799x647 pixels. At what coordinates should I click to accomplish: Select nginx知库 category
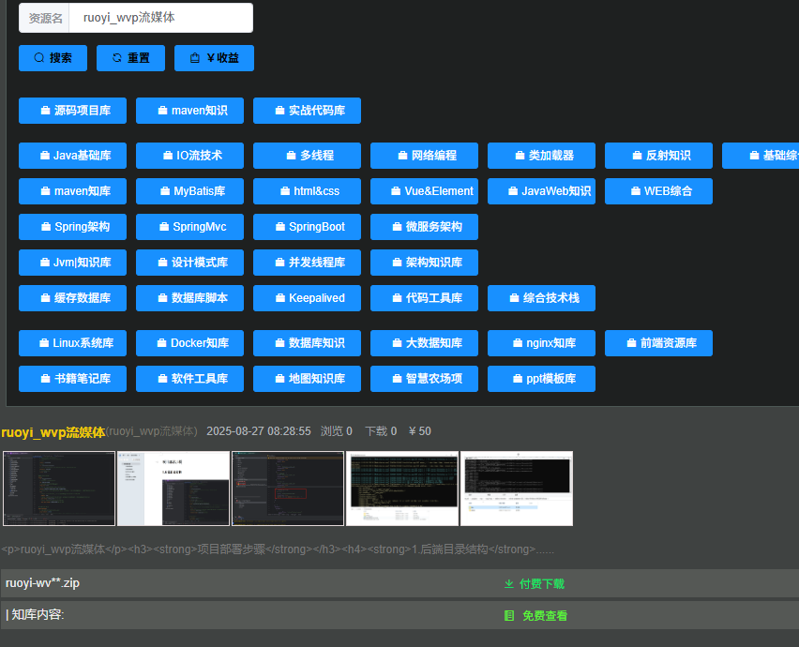[x=541, y=343]
